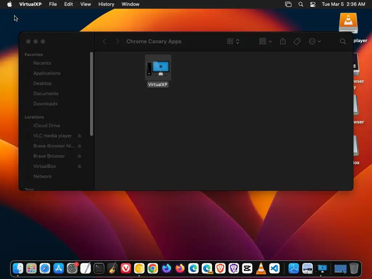The height and width of the screenshot is (279, 372).
Task: Select Brave Browser volume in sidebar
Action: pos(49,156)
